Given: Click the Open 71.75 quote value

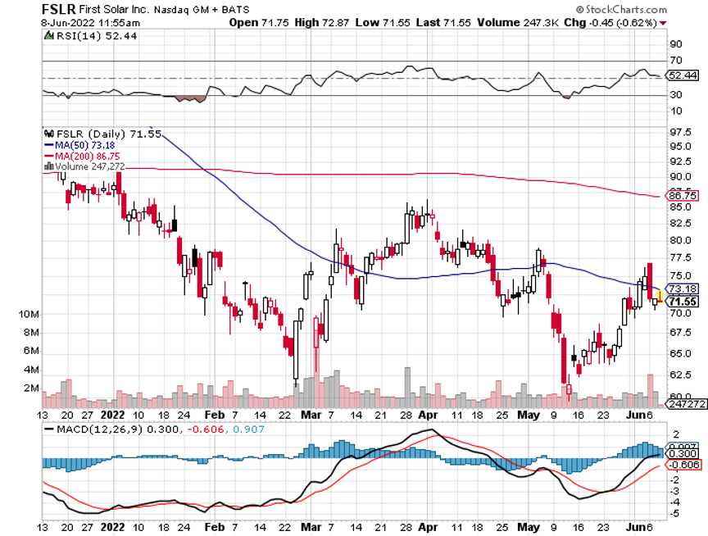Looking at the screenshot, I should click(x=259, y=23).
